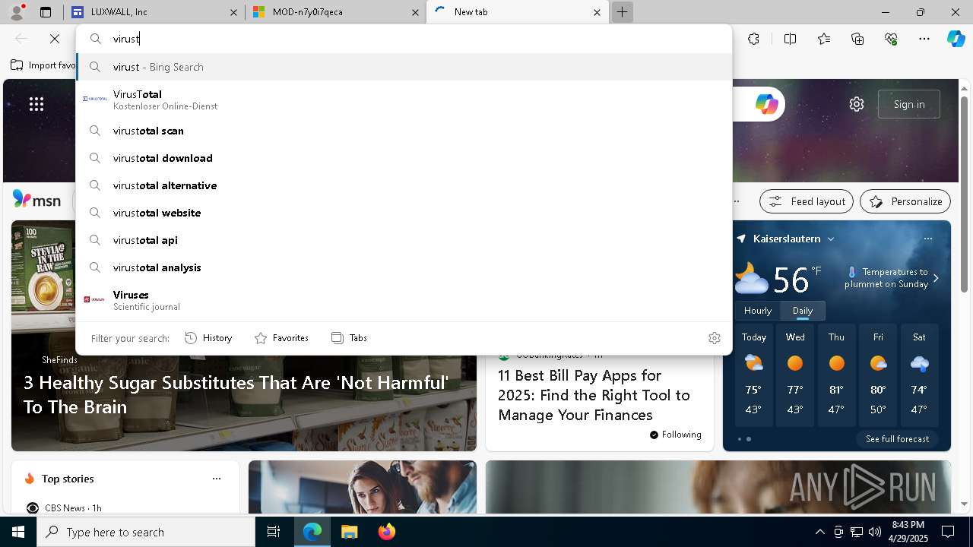Launch Firefox from the taskbar

click(x=386, y=532)
